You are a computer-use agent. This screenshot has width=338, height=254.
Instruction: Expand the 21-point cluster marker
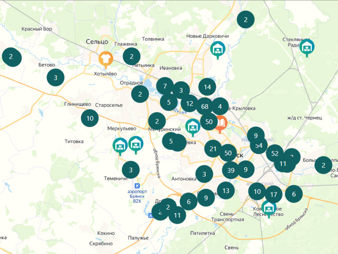tap(213, 148)
